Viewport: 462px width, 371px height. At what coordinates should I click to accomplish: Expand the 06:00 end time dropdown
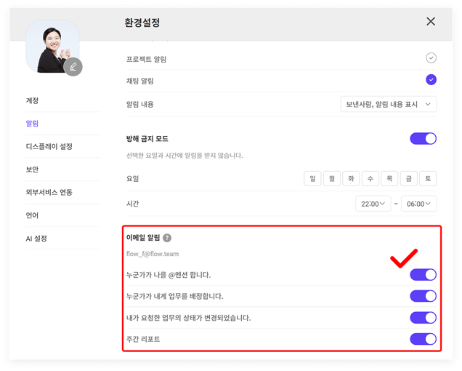(x=419, y=204)
